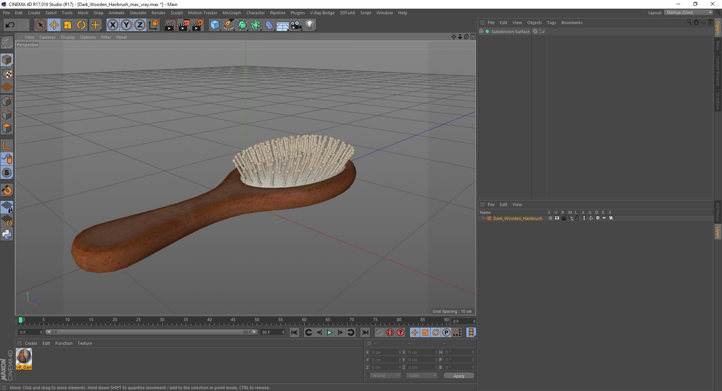Click the timeline preview range slider
Image resolution: width=722 pixels, height=391 pixels.
(152, 332)
